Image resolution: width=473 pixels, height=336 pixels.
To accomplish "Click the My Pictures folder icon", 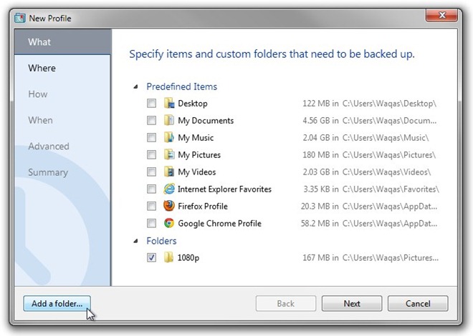I will coord(169,154).
